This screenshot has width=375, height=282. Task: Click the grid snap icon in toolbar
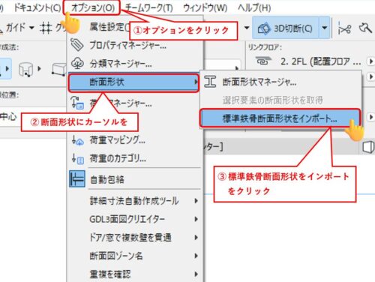point(46,28)
